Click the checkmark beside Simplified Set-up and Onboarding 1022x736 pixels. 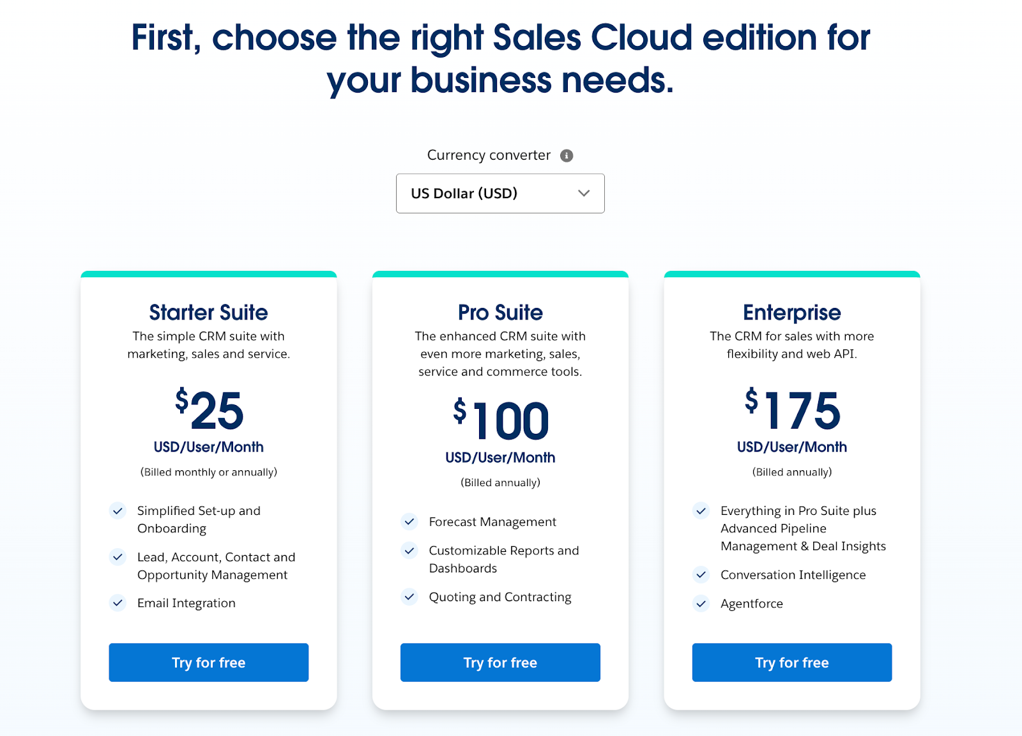point(118,511)
